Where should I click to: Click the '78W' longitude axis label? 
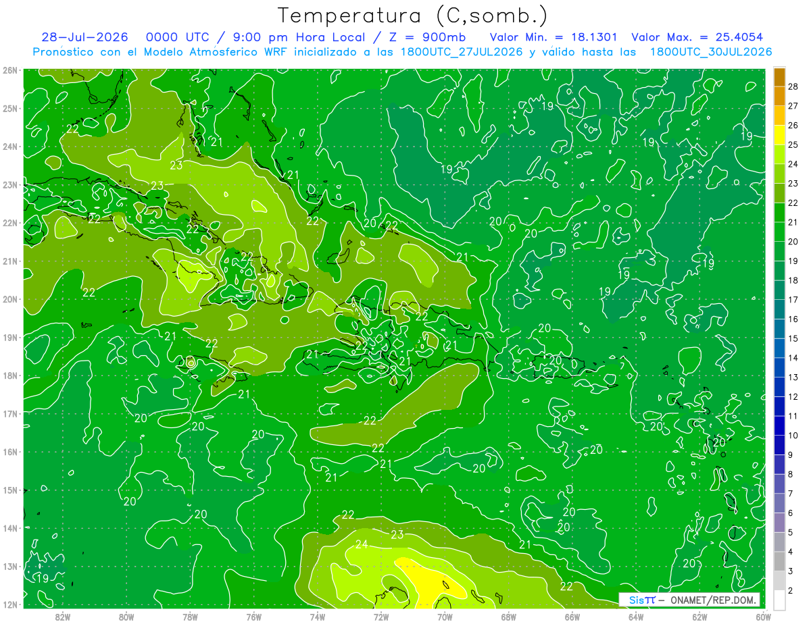coord(190,616)
